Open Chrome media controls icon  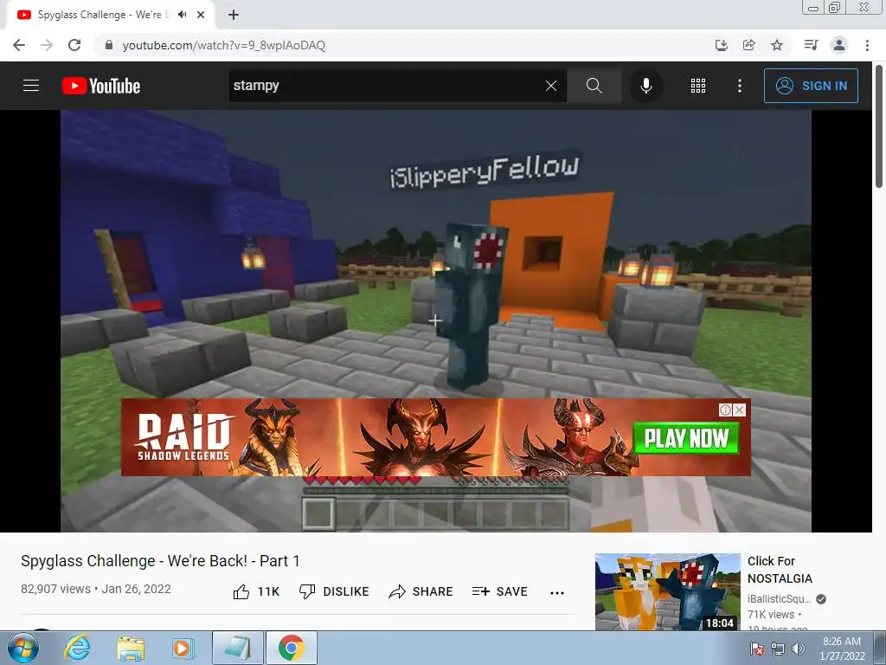point(812,45)
